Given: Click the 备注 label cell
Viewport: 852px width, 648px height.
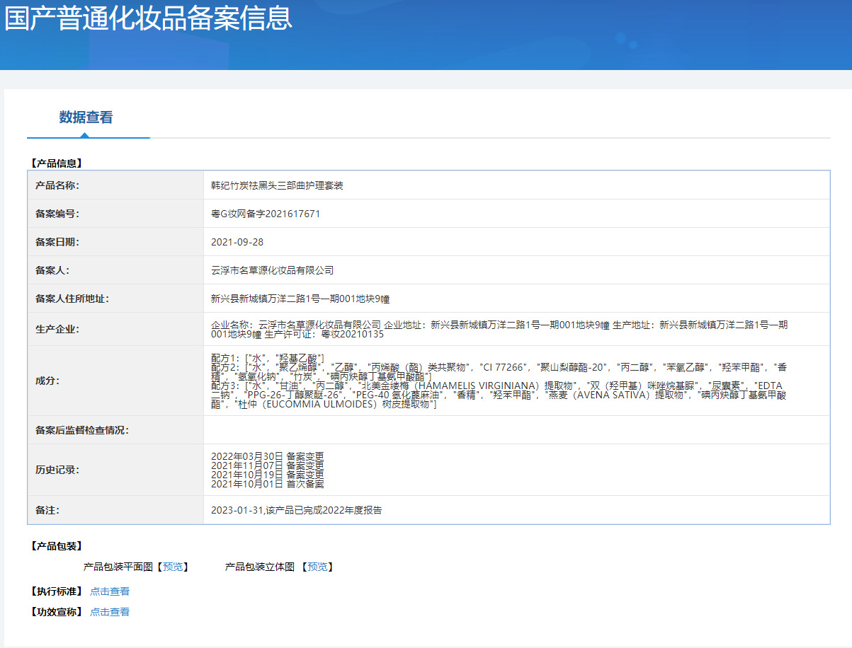Looking at the screenshot, I should (x=115, y=510).
